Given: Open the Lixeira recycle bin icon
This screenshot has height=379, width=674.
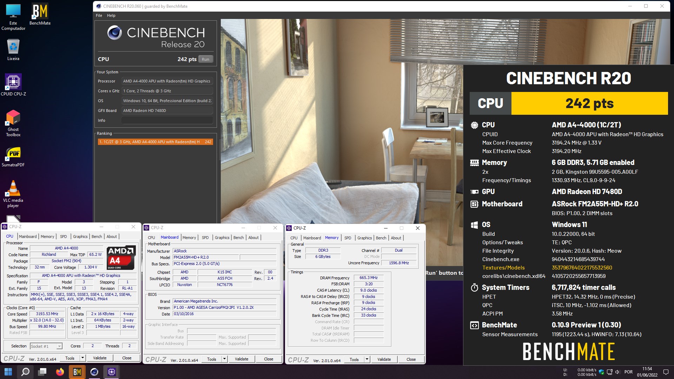Looking at the screenshot, I should tap(13, 49).
